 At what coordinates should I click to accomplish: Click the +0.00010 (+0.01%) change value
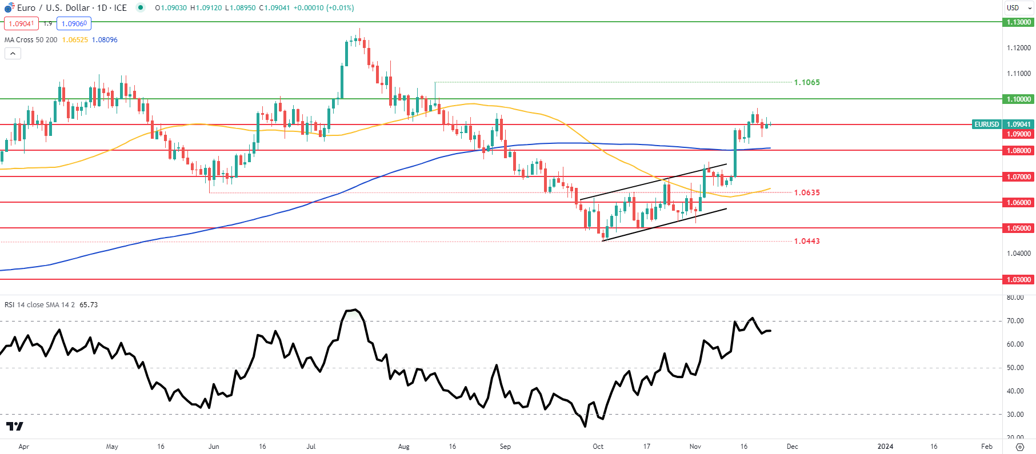323,8
